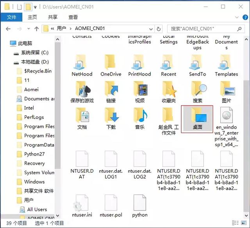Select Python27 folder in navigation tree

tap(34, 154)
